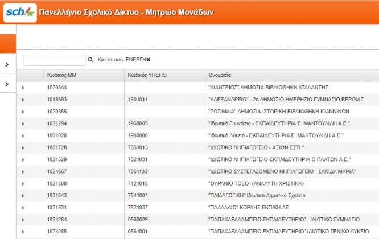Expand row 1024285 details arrow
Viewport: 379px width, 239px height.
point(23,232)
